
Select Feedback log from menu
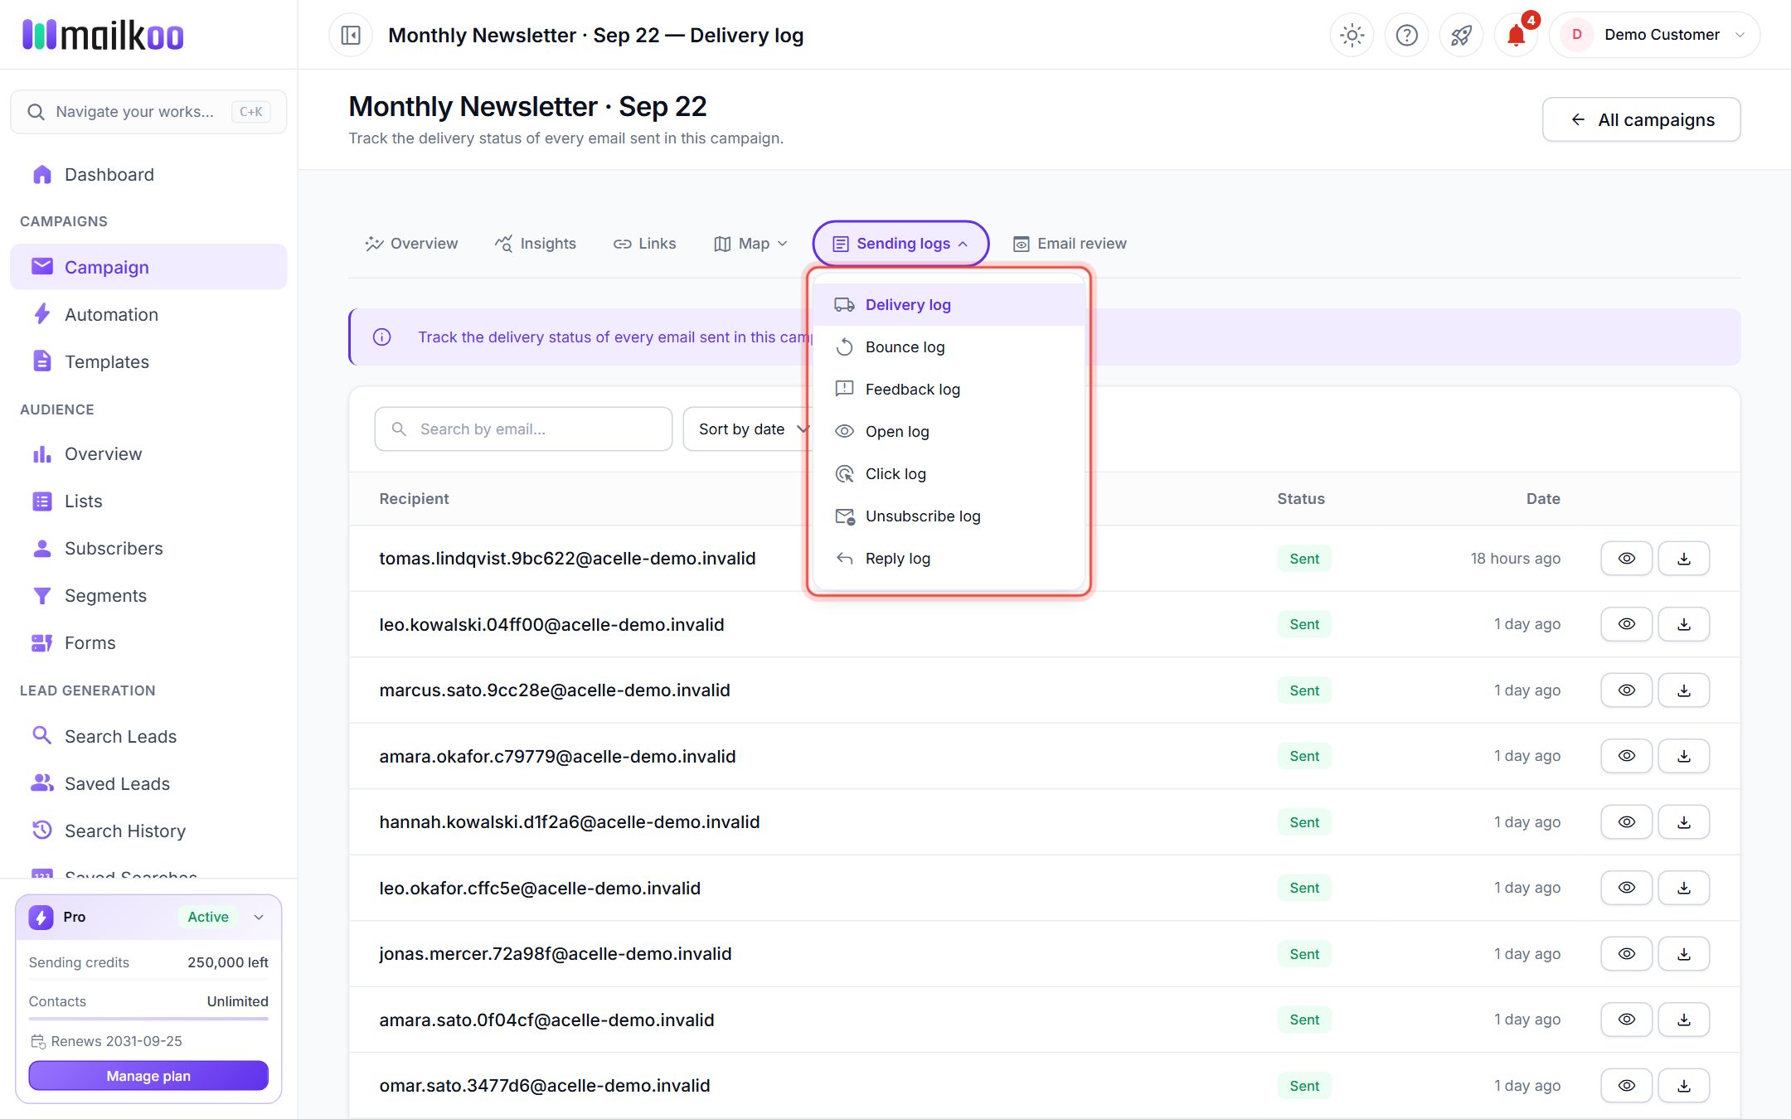click(949, 389)
